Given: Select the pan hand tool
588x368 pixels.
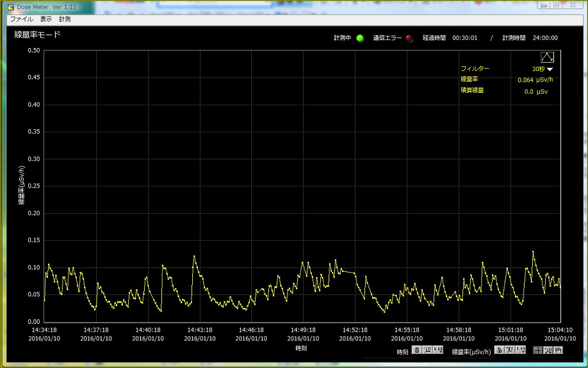Looking at the screenshot, I should click(x=558, y=350).
